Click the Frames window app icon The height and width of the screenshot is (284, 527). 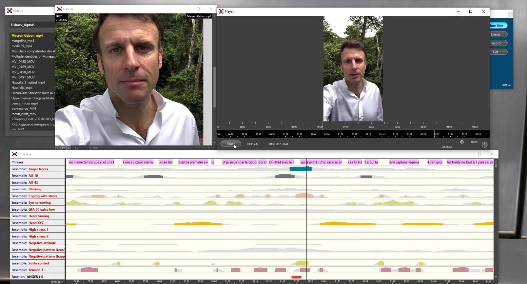click(59, 9)
